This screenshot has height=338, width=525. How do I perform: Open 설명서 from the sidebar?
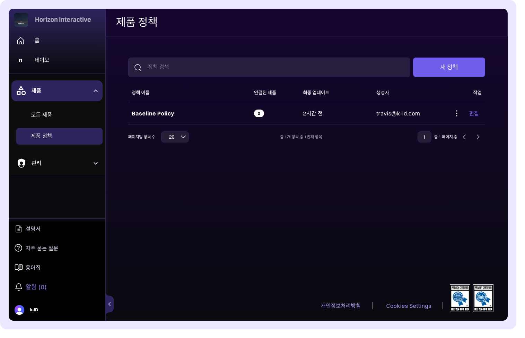click(33, 229)
